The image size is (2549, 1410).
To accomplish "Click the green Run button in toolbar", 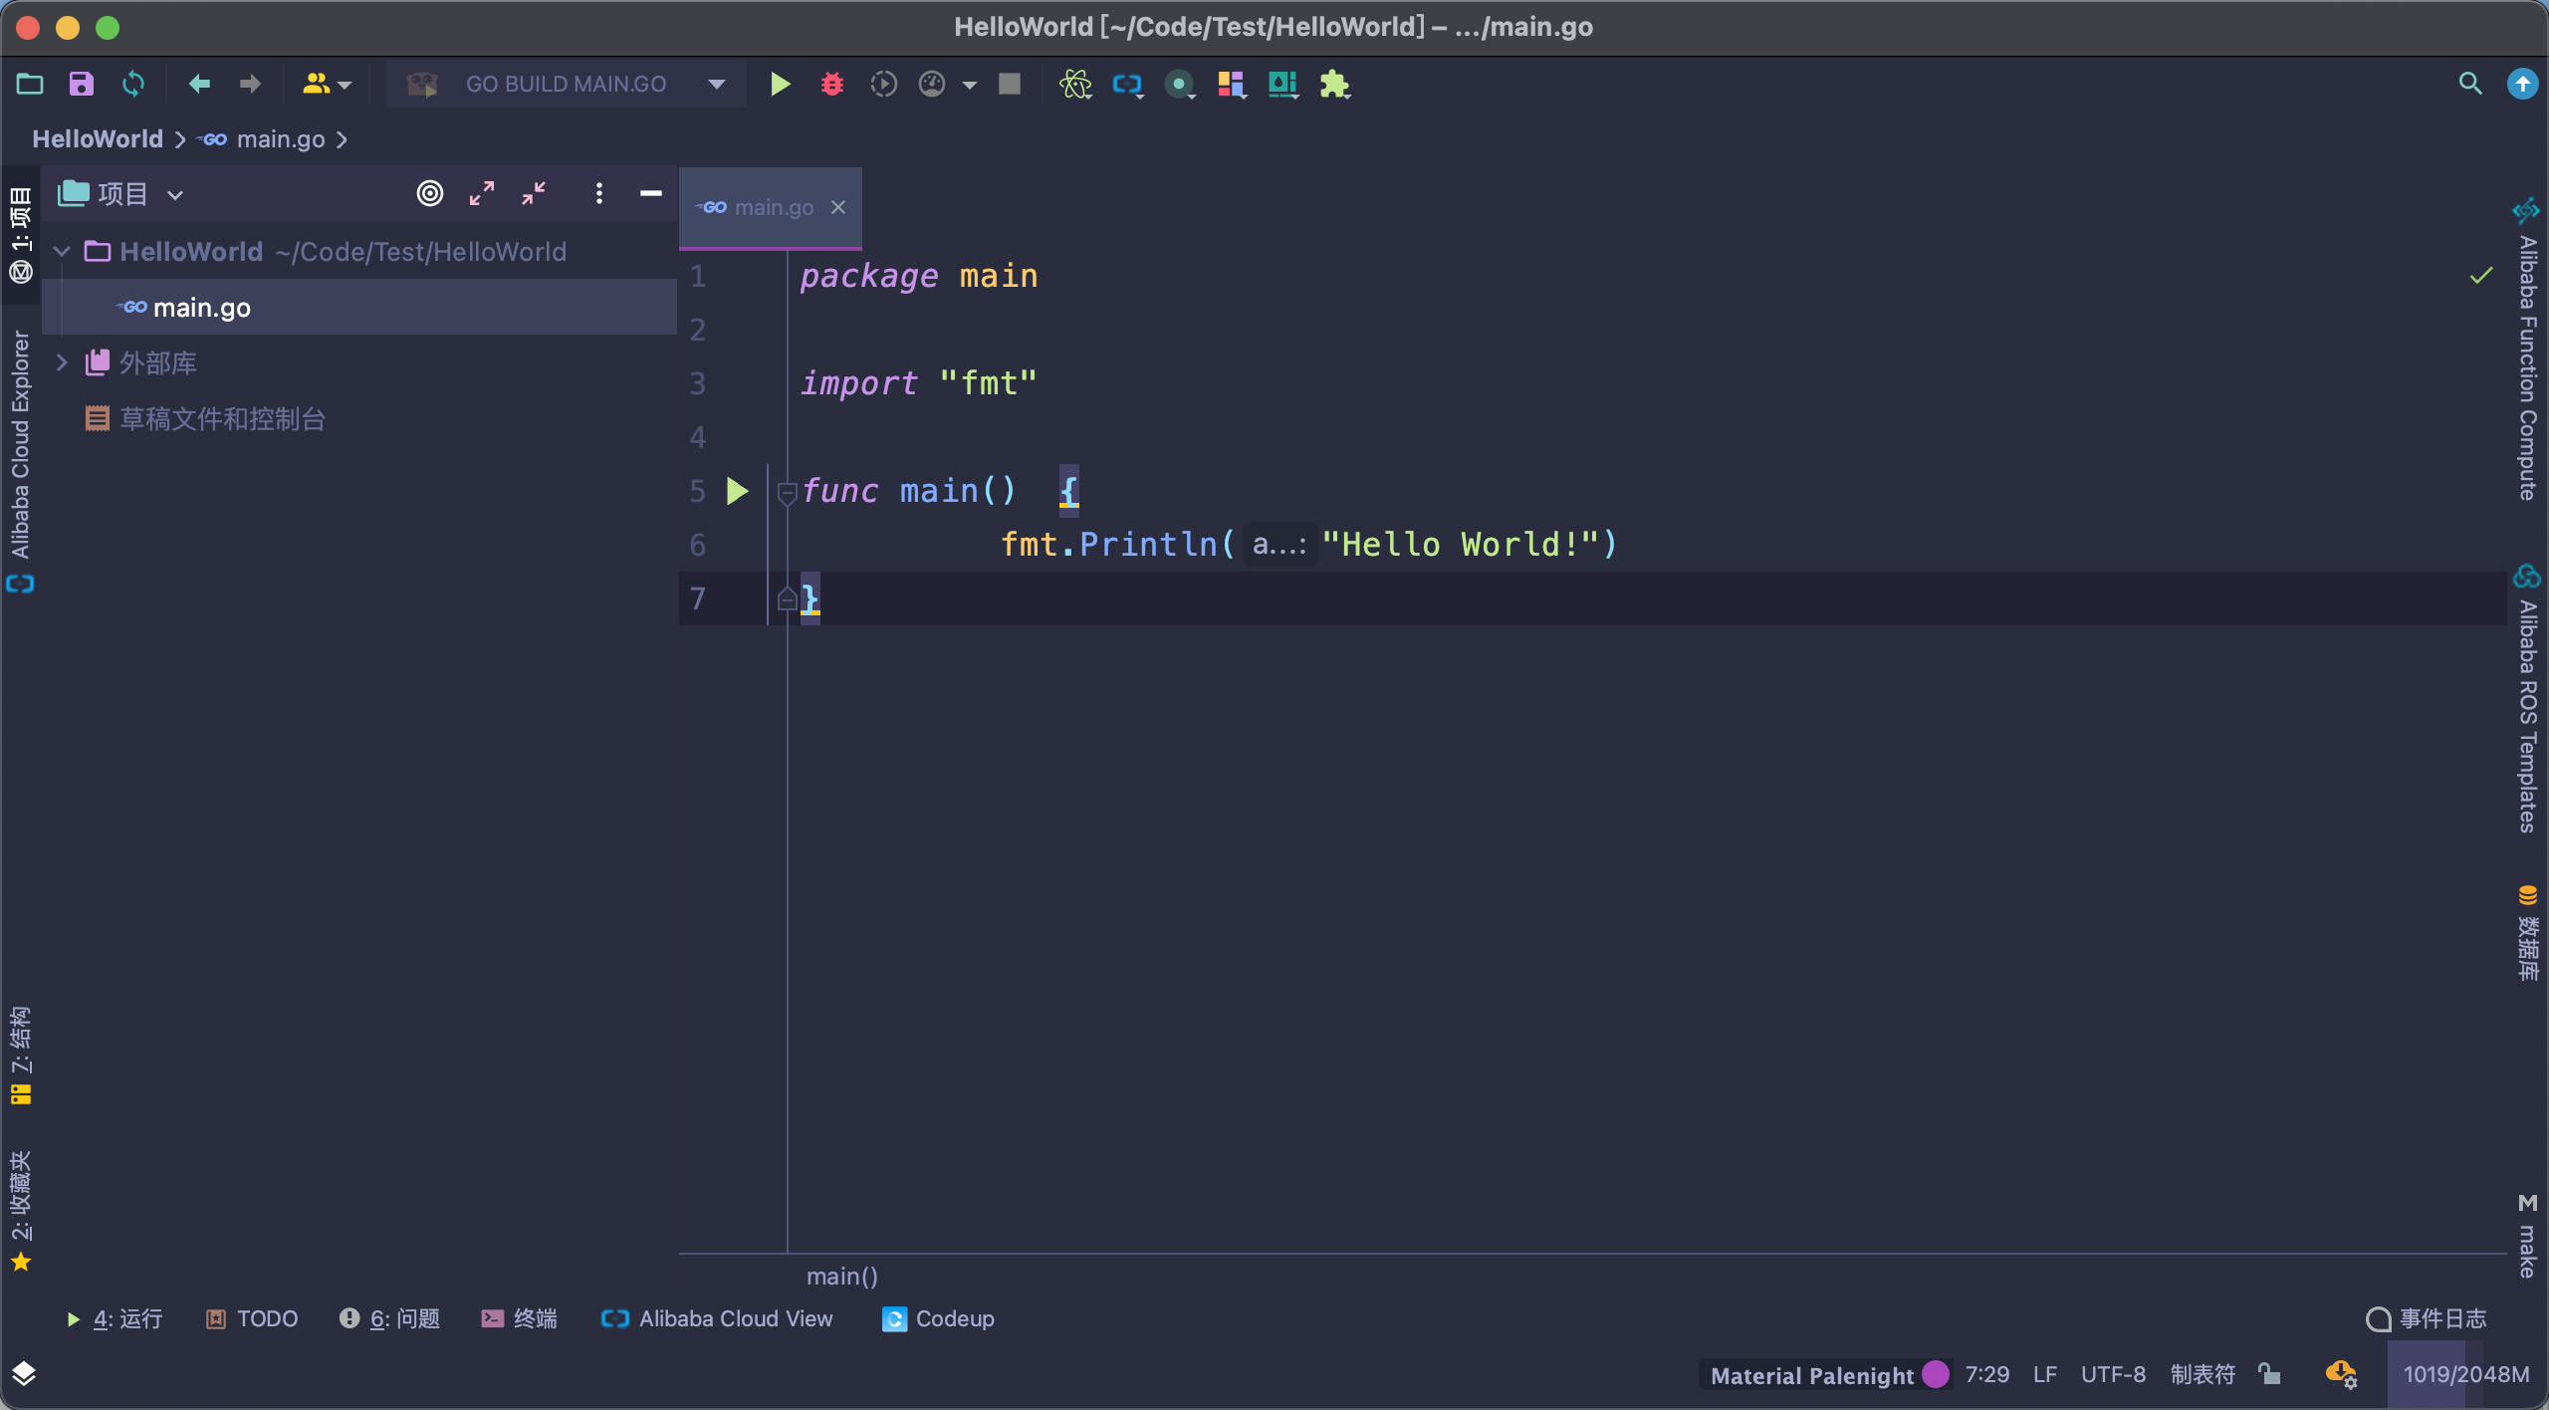I will point(781,85).
